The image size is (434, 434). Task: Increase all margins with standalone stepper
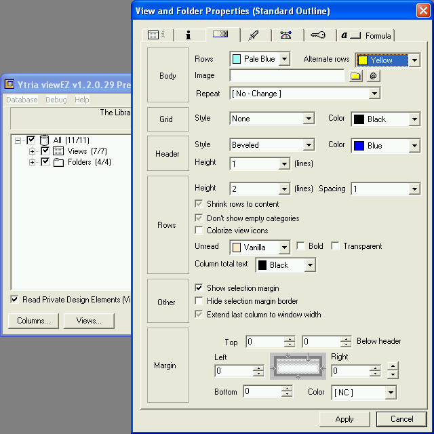point(393,366)
